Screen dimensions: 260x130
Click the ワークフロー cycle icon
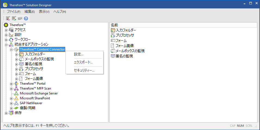coord(11,40)
